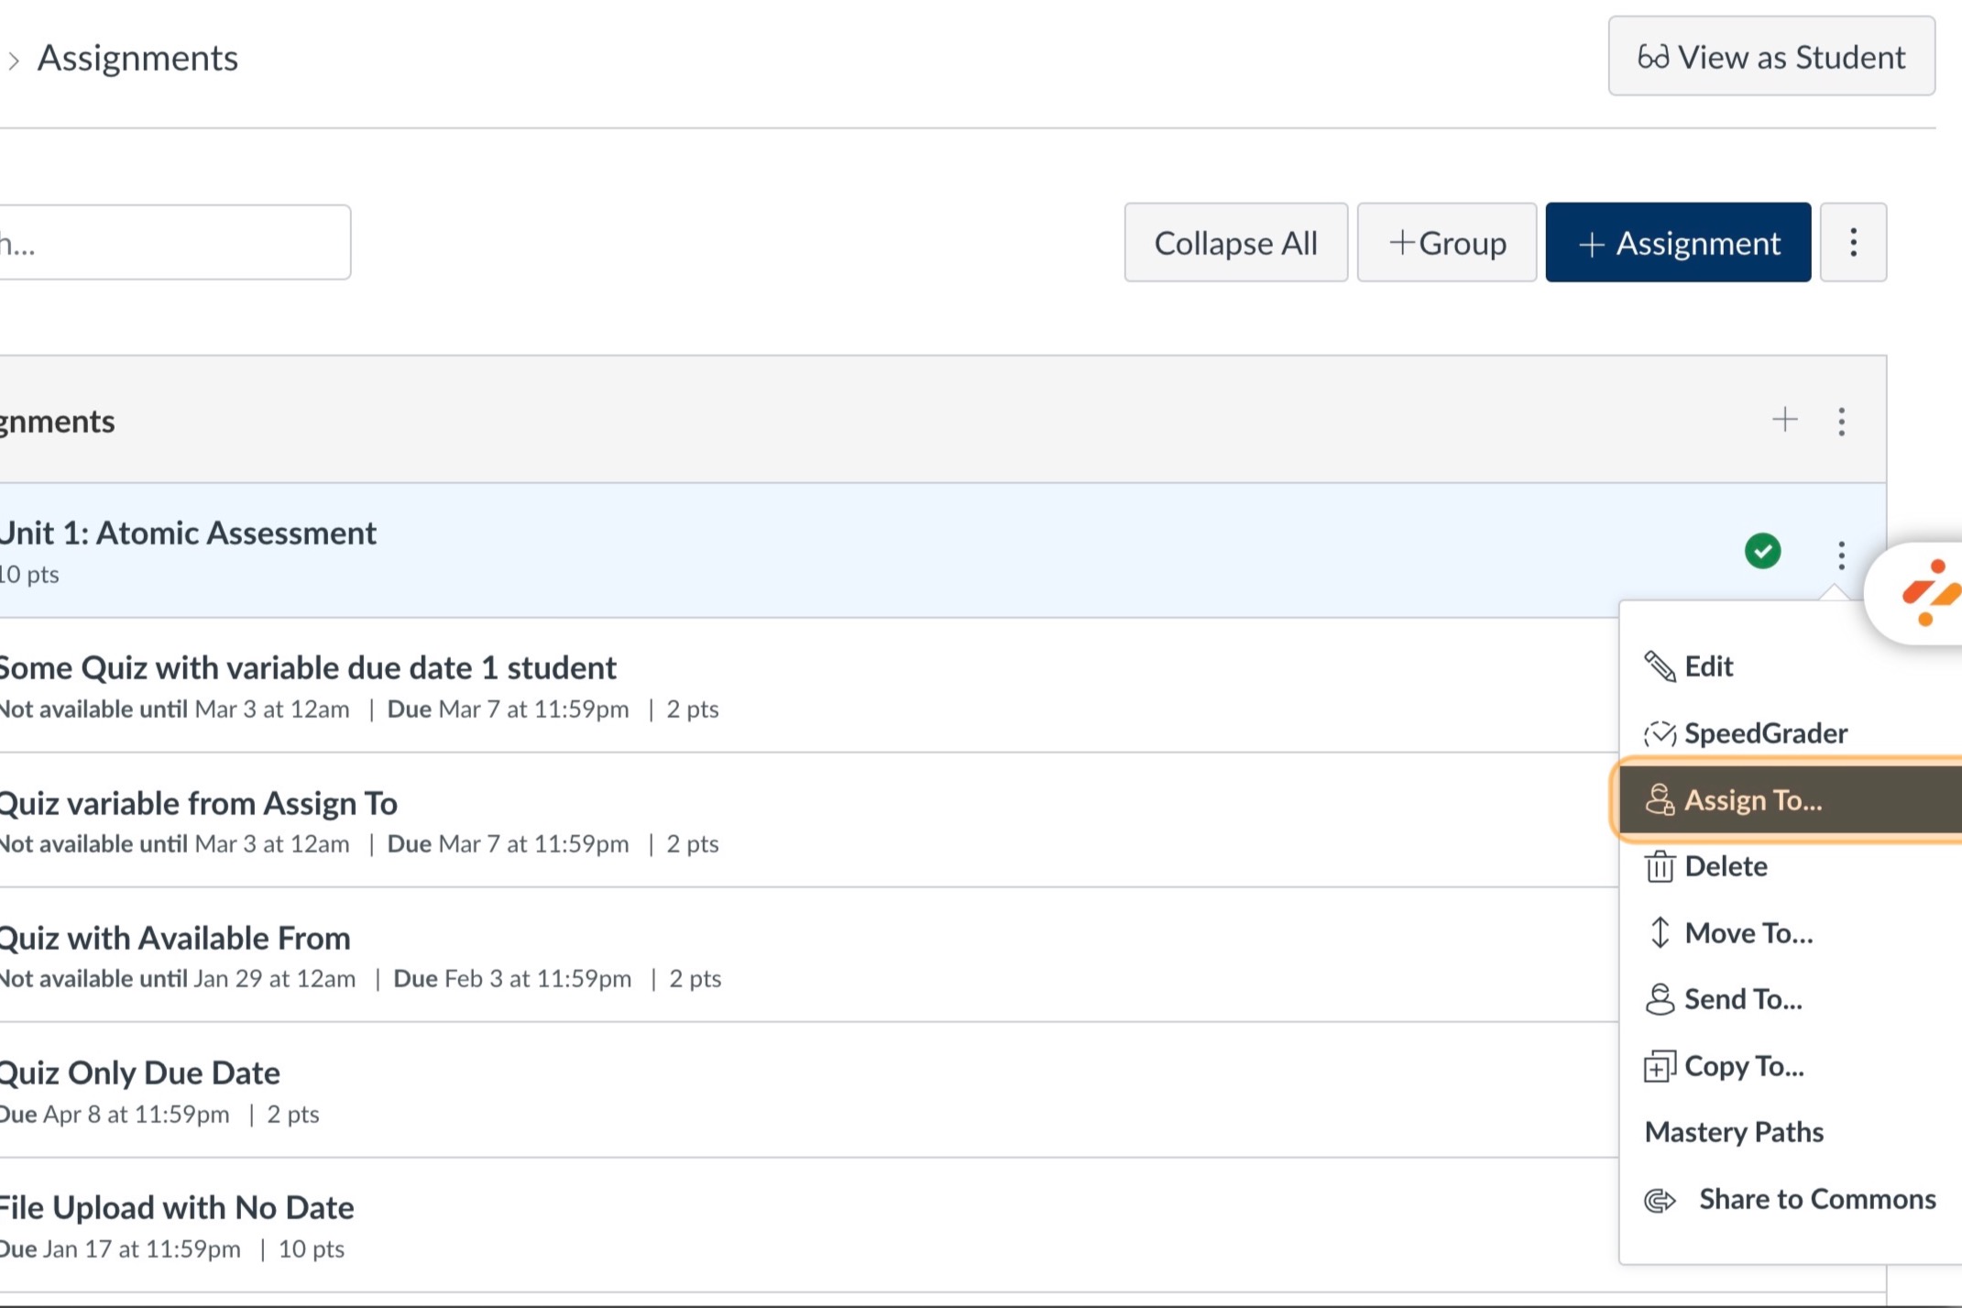Click Share to Commons icon entry
1962x1308 pixels.
pos(1816,1199)
